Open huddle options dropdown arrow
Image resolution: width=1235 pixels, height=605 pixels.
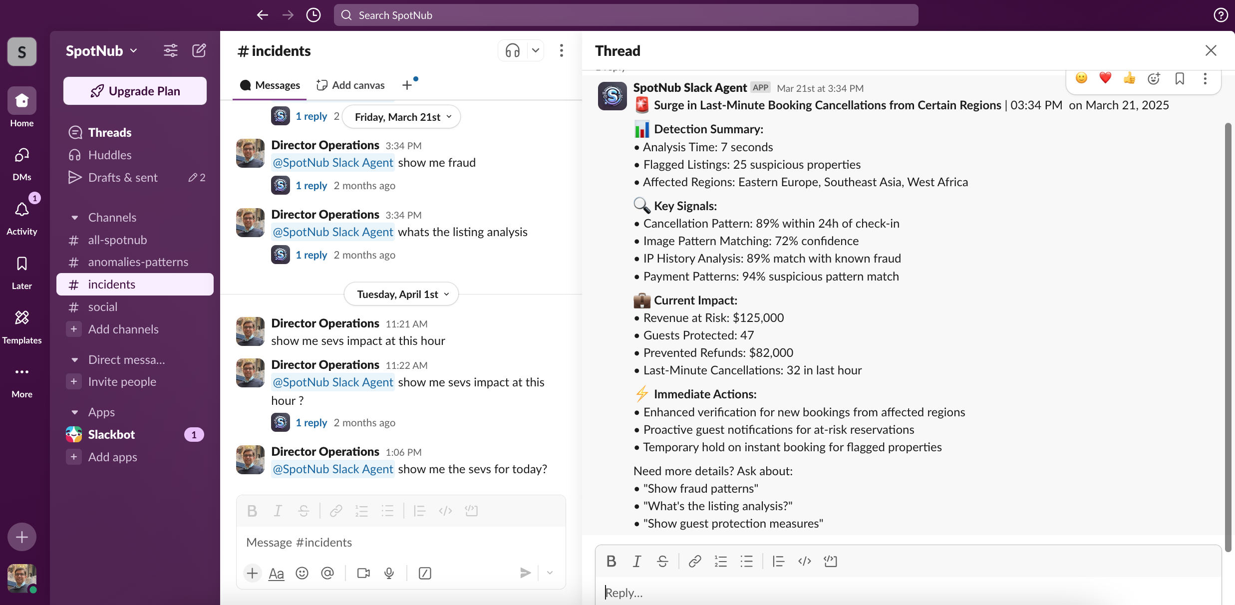(536, 50)
